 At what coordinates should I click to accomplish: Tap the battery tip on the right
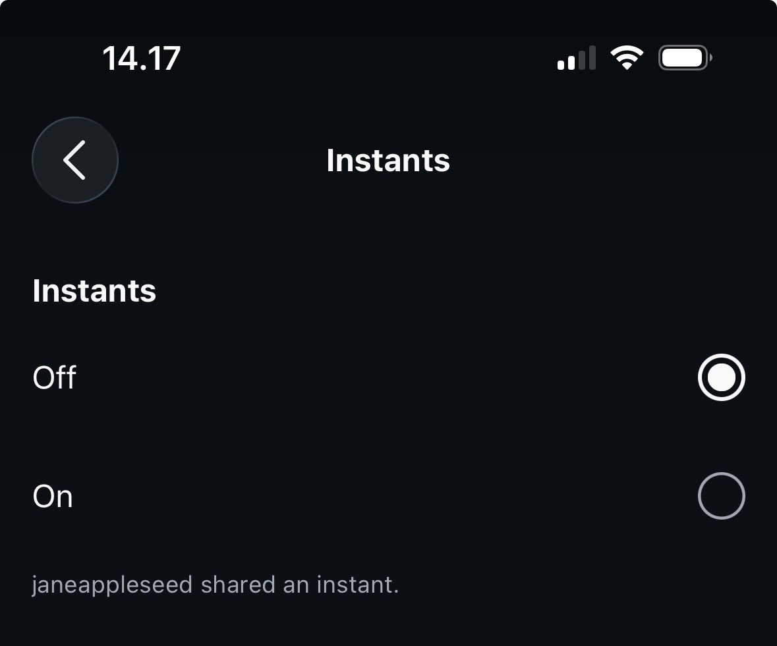pyautogui.click(x=710, y=58)
